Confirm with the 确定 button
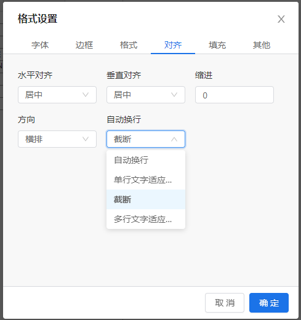The image size is (301, 320). (x=269, y=303)
